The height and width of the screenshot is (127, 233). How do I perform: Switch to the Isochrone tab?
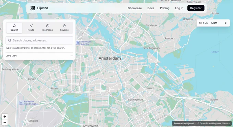point(48,28)
